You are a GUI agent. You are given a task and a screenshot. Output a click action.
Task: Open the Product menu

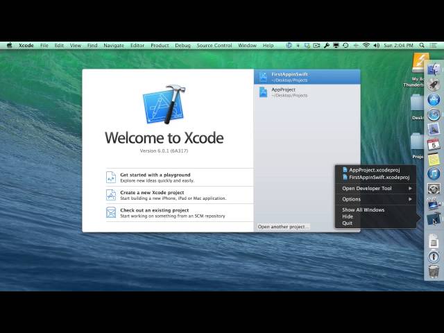coord(160,45)
